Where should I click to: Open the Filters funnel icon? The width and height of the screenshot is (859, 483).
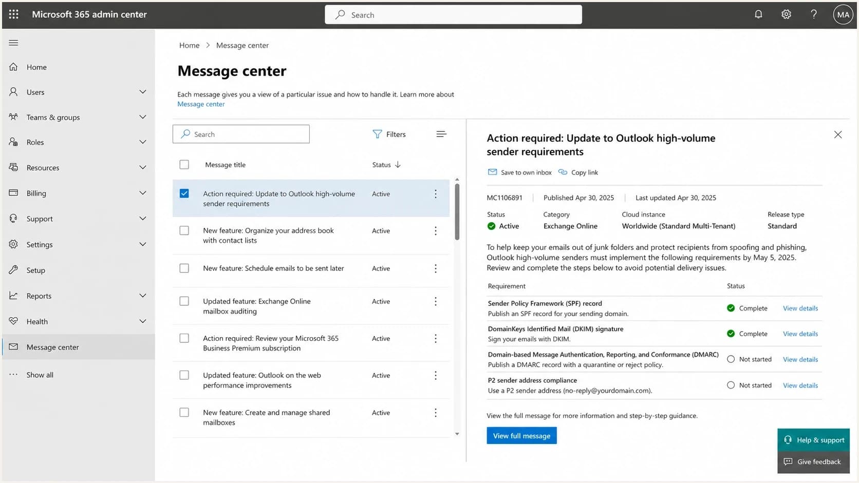click(x=377, y=134)
